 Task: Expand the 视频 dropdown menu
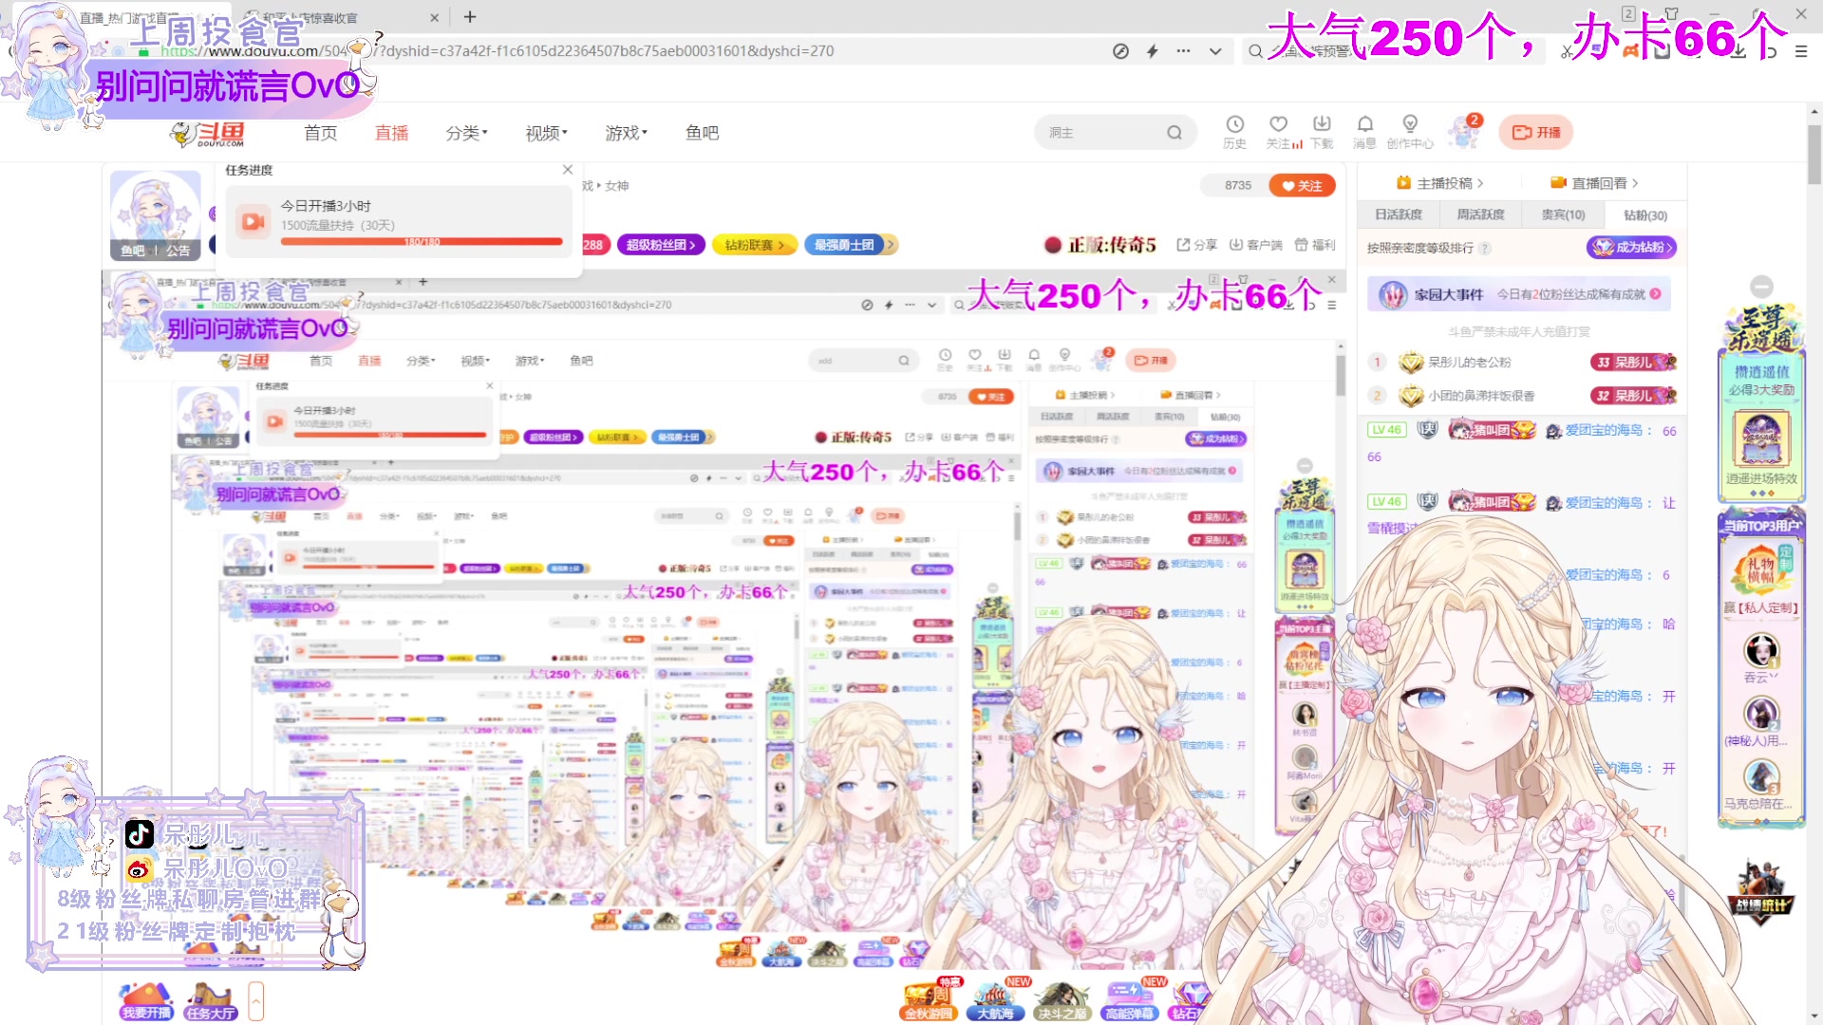[x=546, y=133]
